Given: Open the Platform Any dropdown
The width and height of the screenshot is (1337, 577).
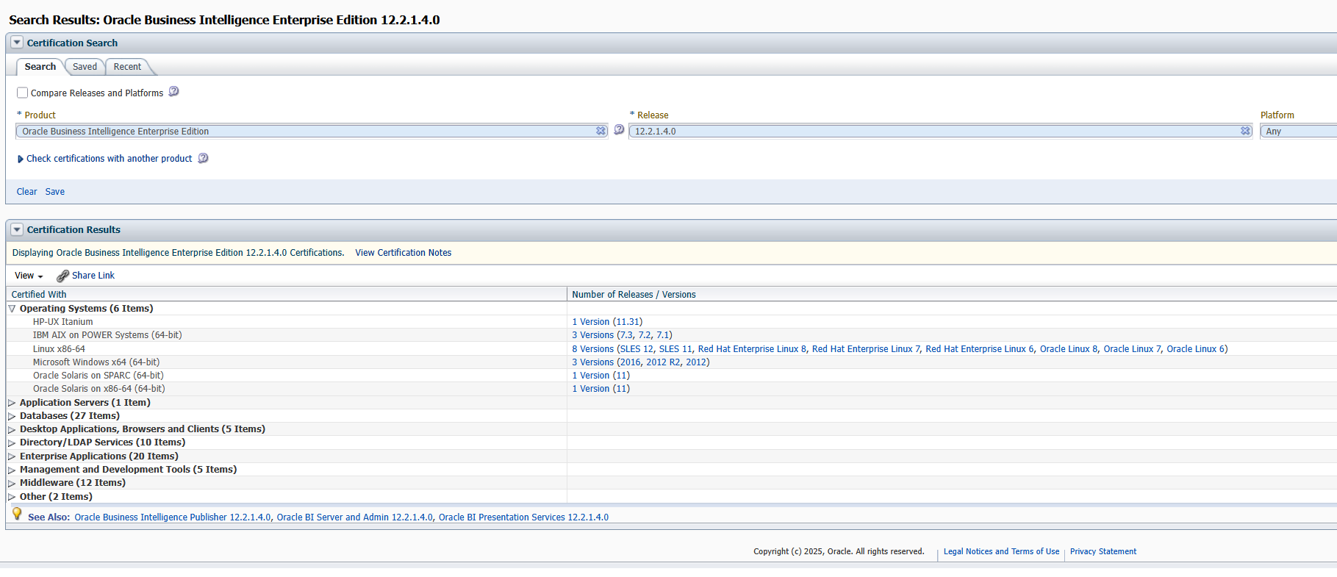Looking at the screenshot, I should click(x=1299, y=131).
